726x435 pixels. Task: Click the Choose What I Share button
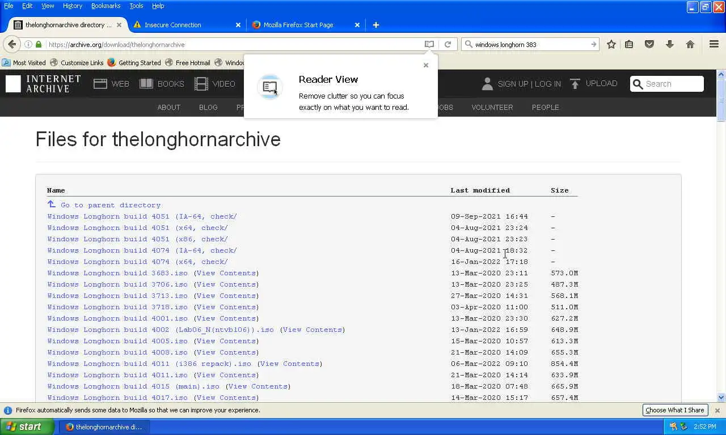pyautogui.click(x=674, y=410)
